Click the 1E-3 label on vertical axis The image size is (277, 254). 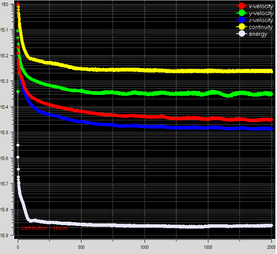[6, 82]
